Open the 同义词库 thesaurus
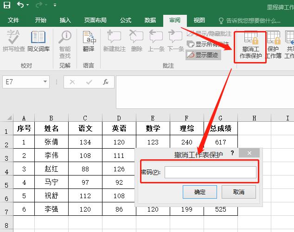The image size is (294, 232). click(38, 41)
